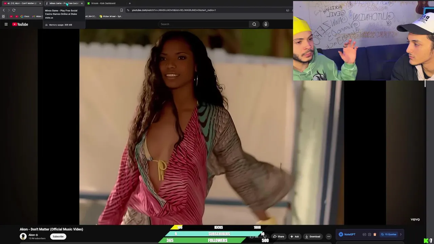
Task: Click the Akon music video player
Action: [x=212, y=127]
